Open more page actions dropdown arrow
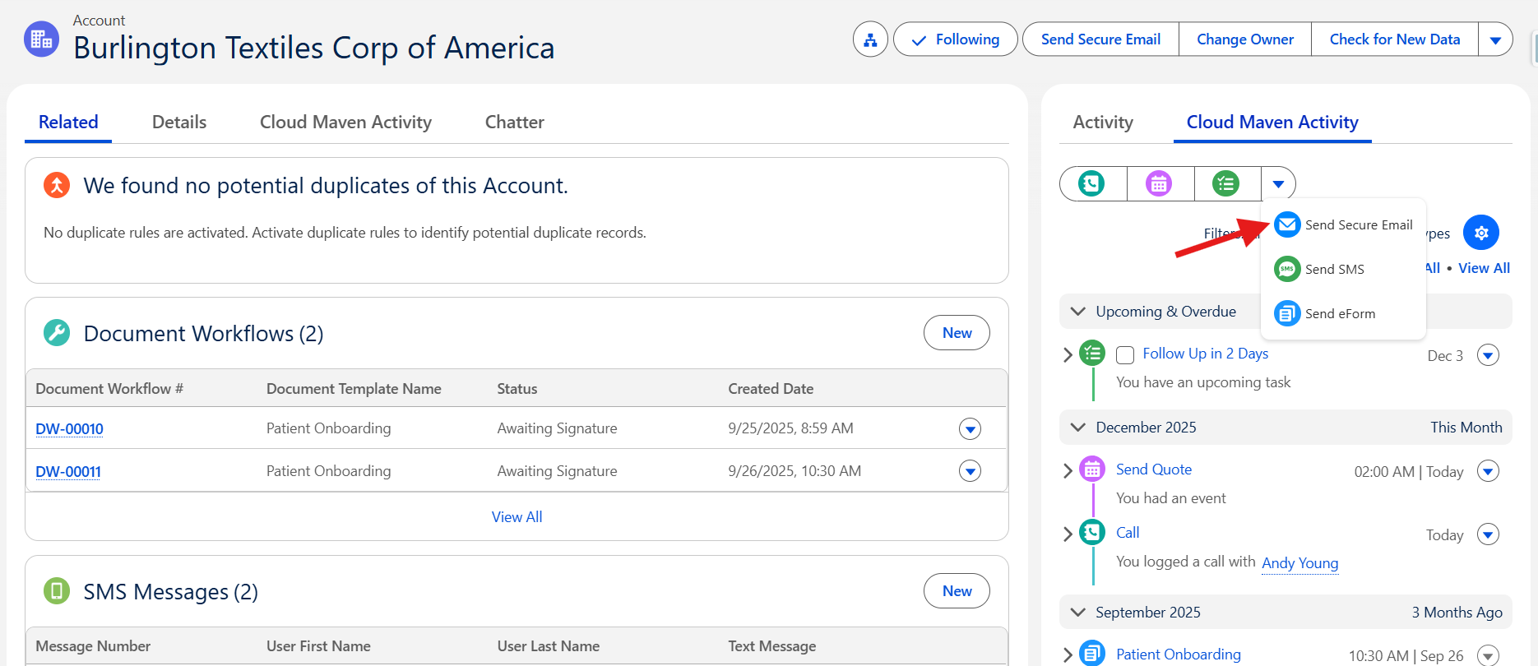The height and width of the screenshot is (666, 1538). [x=1495, y=39]
